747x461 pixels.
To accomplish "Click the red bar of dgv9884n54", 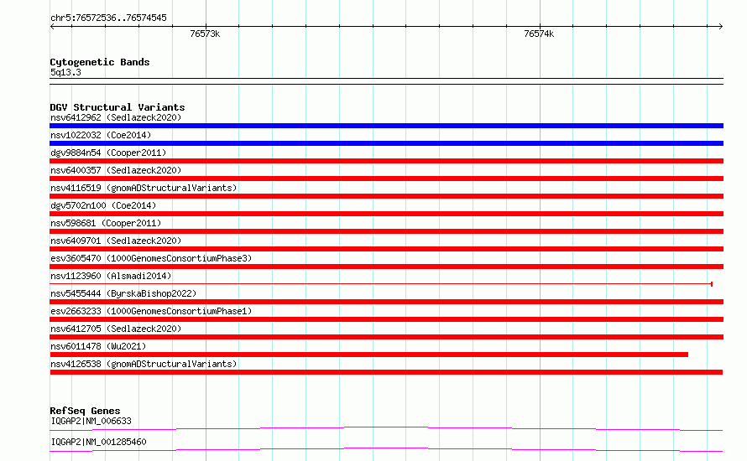I will [x=386, y=161].
